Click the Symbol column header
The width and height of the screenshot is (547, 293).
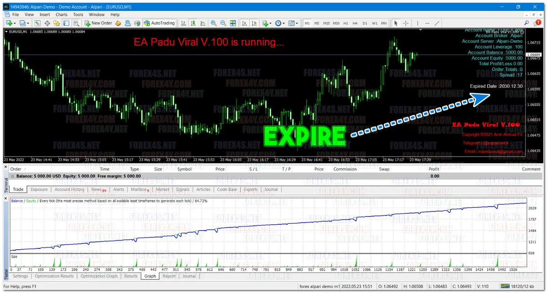185,169
